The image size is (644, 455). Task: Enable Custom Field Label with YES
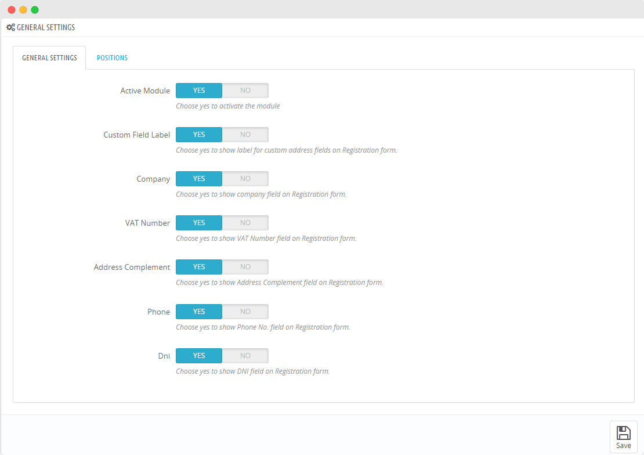coord(199,135)
